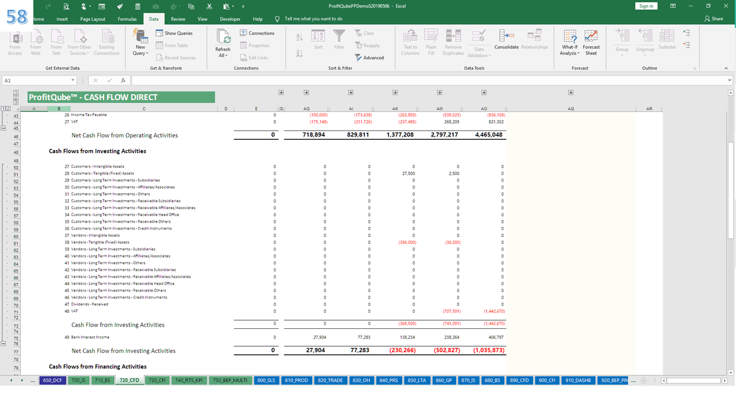Click the vertical scrollbar thumb

pyautogui.click(x=731, y=191)
